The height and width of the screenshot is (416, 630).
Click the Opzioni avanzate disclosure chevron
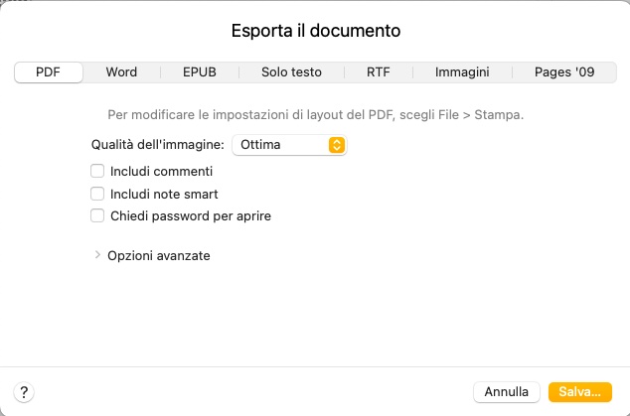(x=97, y=255)
